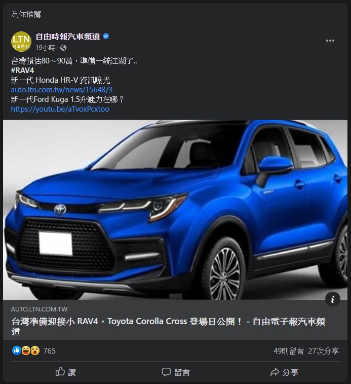Click the laughing reaction emoji icon
The image size is (351, 384).
point(26,351)
